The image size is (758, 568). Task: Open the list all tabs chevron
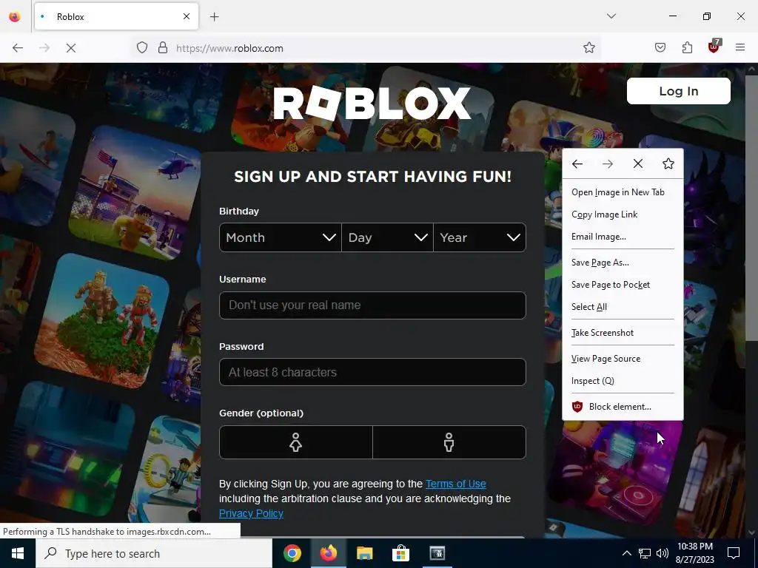click(x=611, y=16)
